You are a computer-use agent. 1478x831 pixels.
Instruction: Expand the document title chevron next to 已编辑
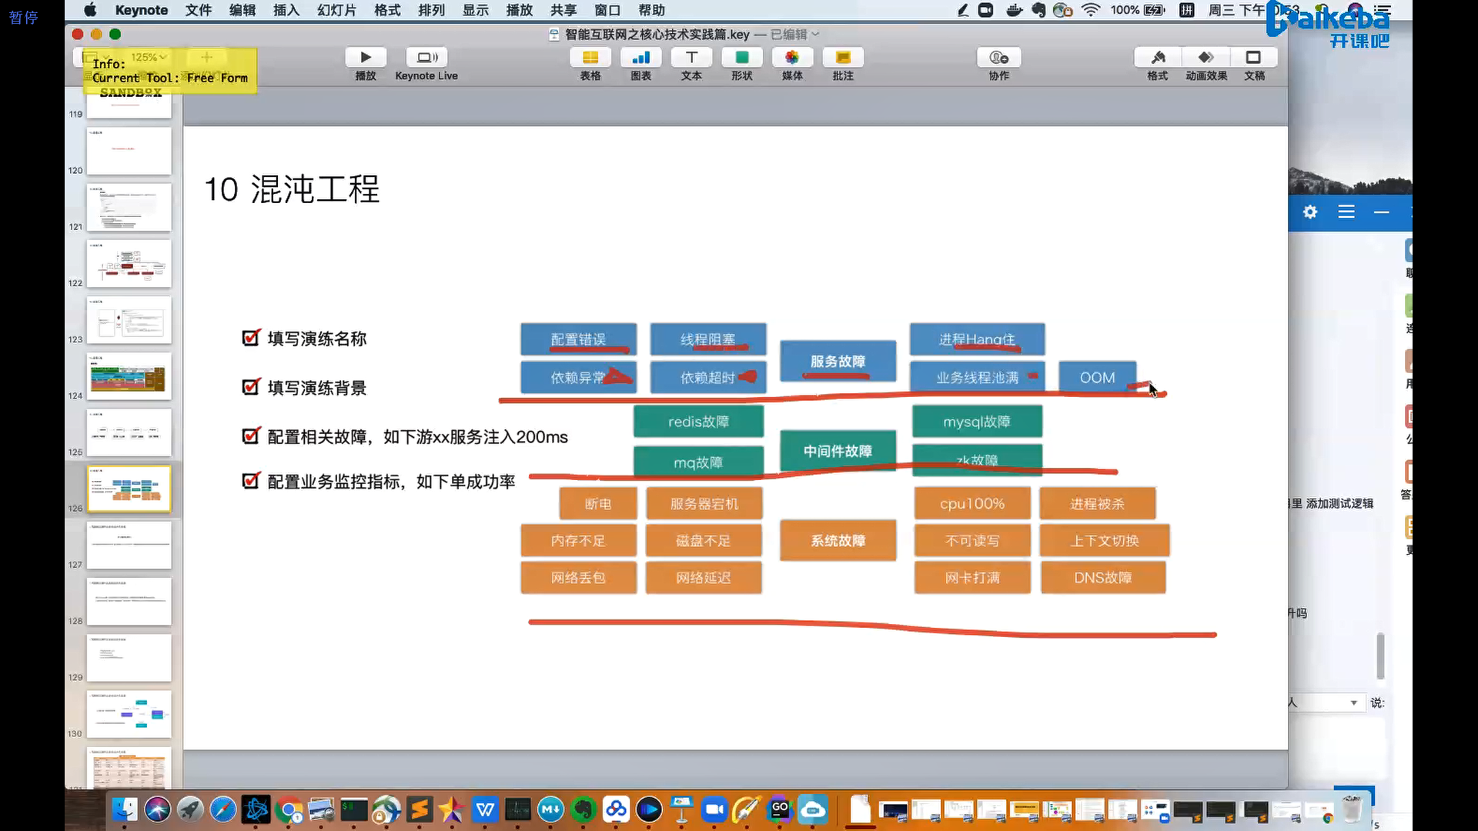[x=816, y=34]
